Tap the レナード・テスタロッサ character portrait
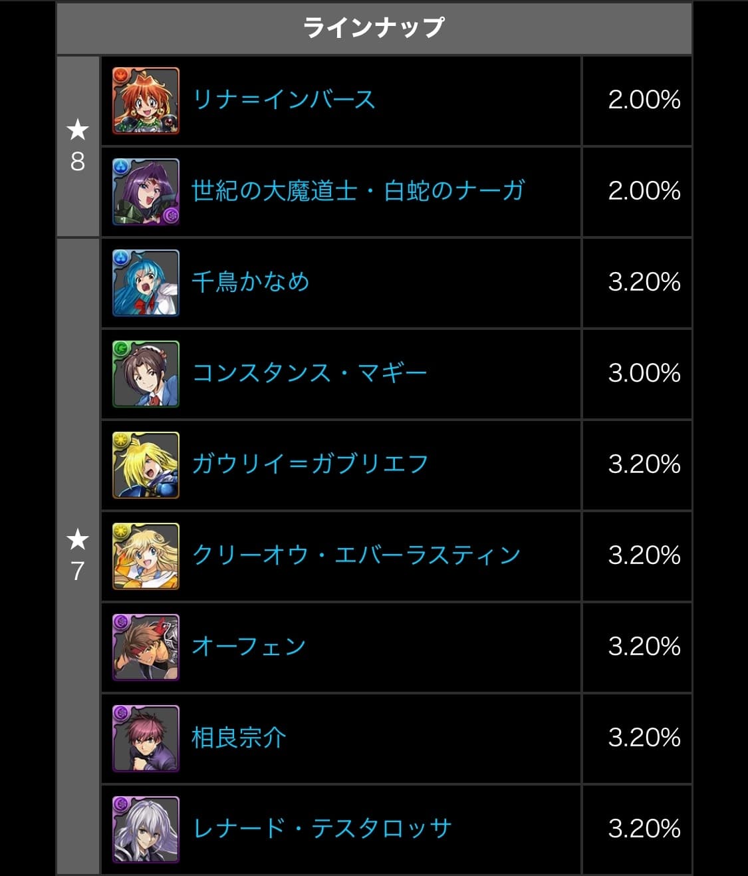The image size is (748, 876). (x=146, y=829)
